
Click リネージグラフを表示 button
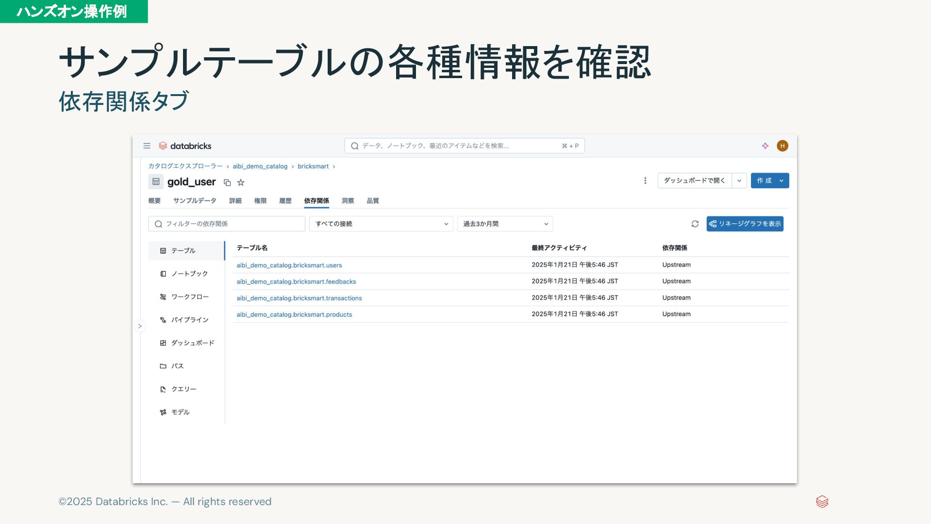(745, 224)
